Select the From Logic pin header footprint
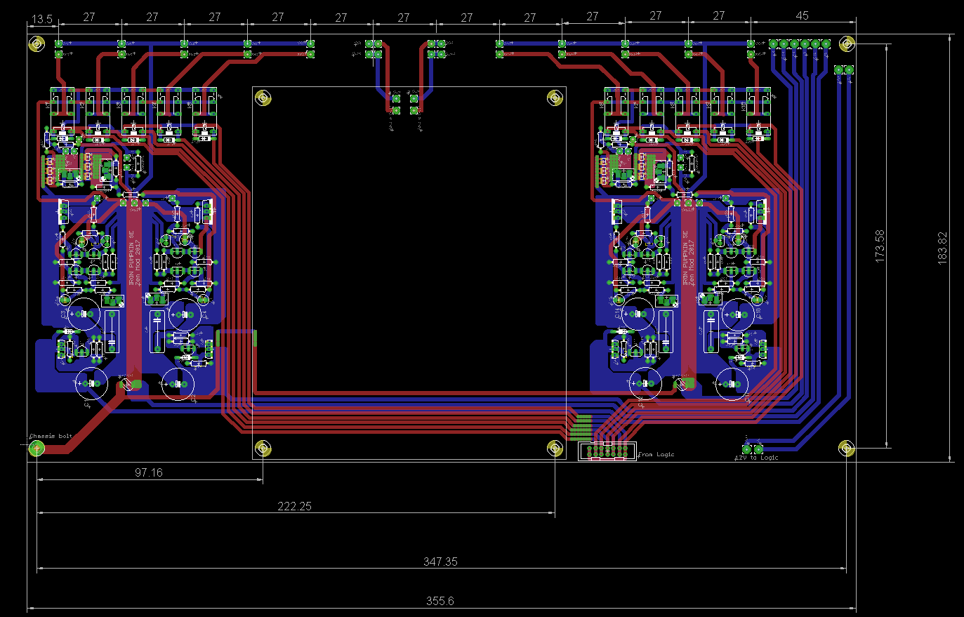This screenshot has height=617, width=964. (607, 451)
